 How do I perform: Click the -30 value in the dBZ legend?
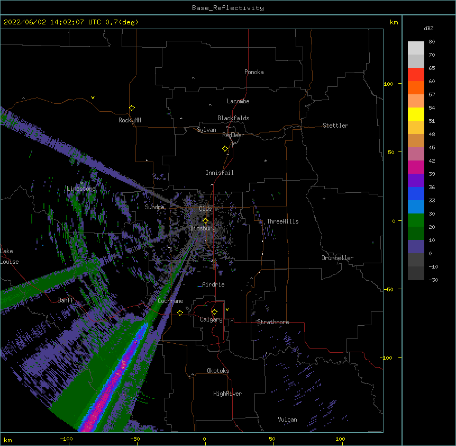[x=433, y=280]
